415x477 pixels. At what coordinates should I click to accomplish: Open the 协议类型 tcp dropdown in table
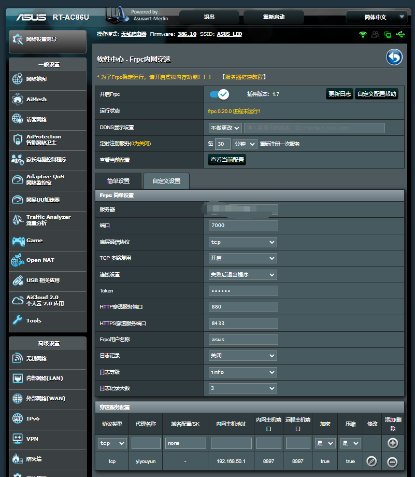tap(112, 443)
